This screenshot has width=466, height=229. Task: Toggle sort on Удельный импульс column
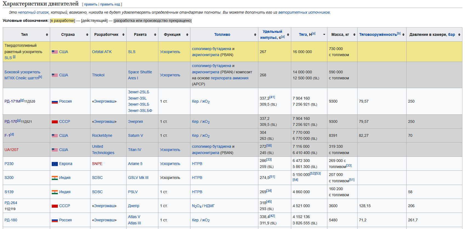click(x=288, y=35)
